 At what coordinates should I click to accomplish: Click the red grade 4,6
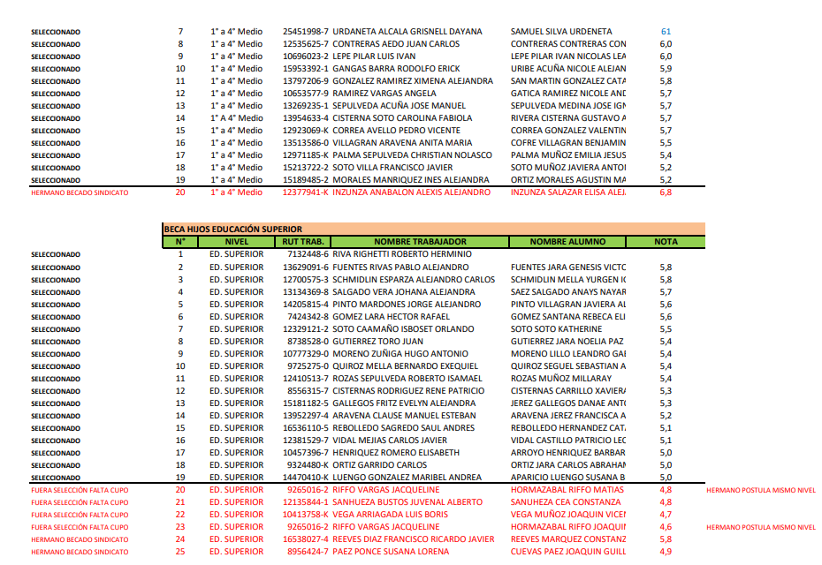(x=666, y=527)
